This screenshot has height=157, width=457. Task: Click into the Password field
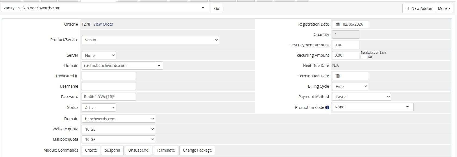109,97
